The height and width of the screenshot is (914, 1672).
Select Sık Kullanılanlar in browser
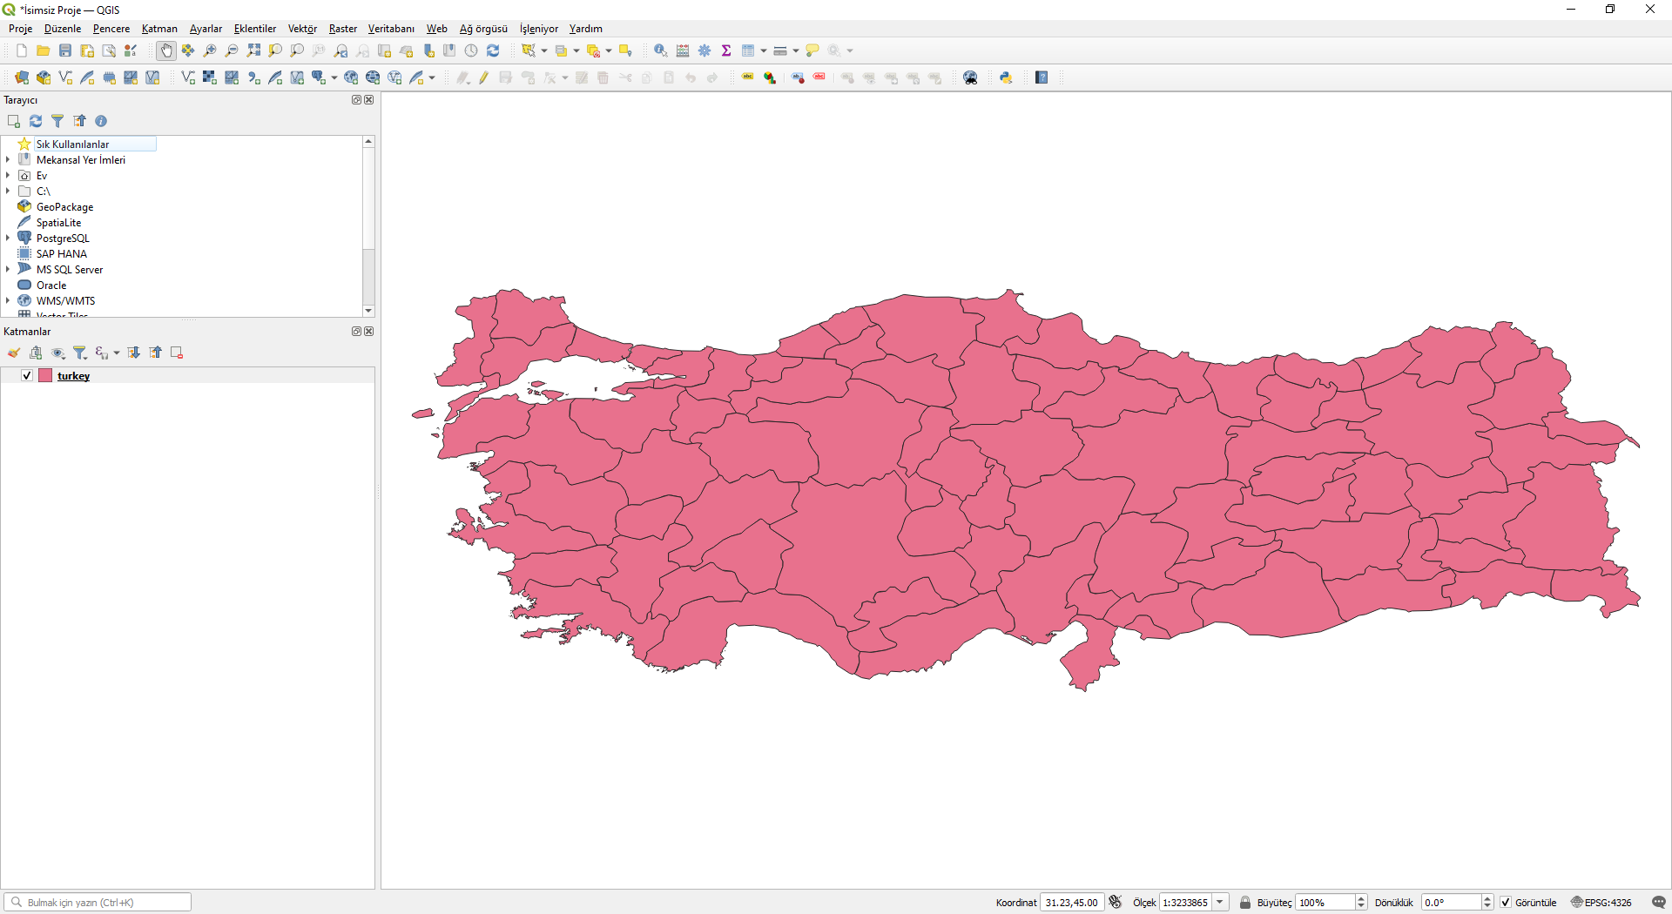(x=72, y=144)
